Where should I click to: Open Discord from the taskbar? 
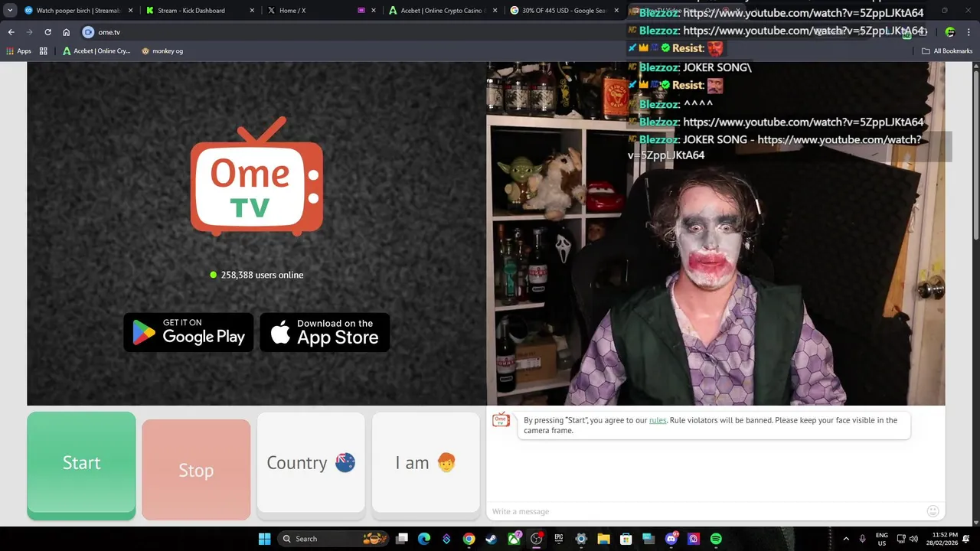(x=671, y=539)
